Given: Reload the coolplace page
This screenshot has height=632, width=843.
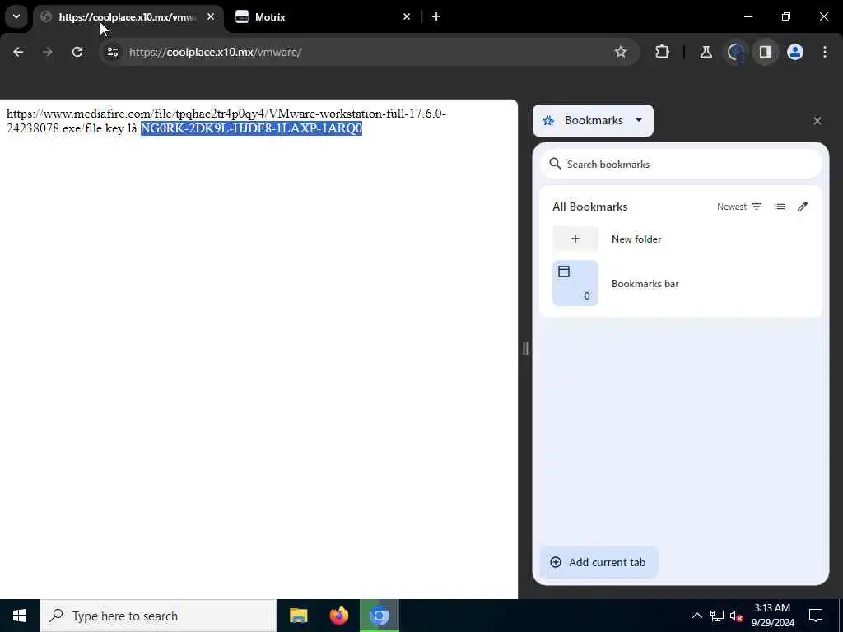Looking at the screenshot, I should click(x=77, y=52).
